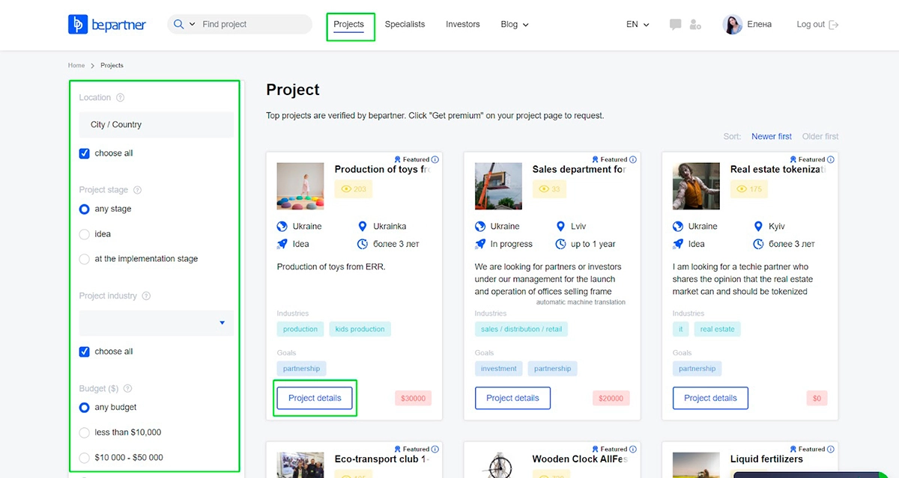
Task: Click the sales / distribution / retail tag
Action: click(x=521, y=329)
